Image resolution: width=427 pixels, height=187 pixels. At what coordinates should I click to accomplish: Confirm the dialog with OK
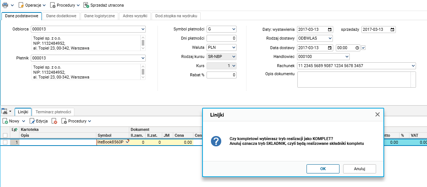(323, 169)
